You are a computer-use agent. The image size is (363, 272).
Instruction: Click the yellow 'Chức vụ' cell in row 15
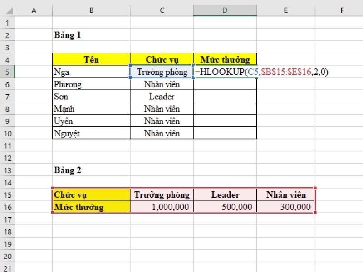(x=91, y=195)
